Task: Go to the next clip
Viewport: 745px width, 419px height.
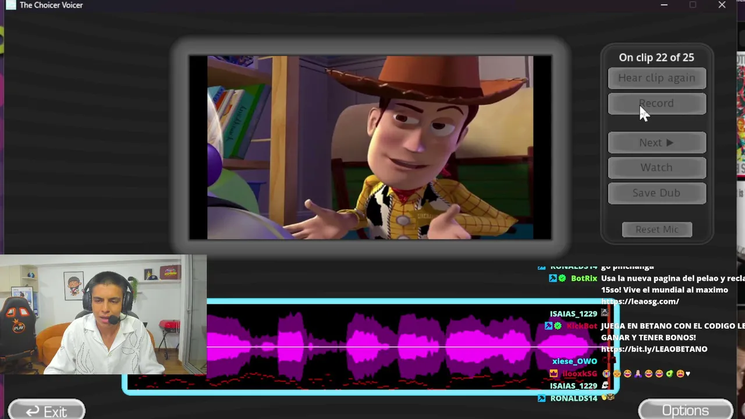Action: click(657, 143)
